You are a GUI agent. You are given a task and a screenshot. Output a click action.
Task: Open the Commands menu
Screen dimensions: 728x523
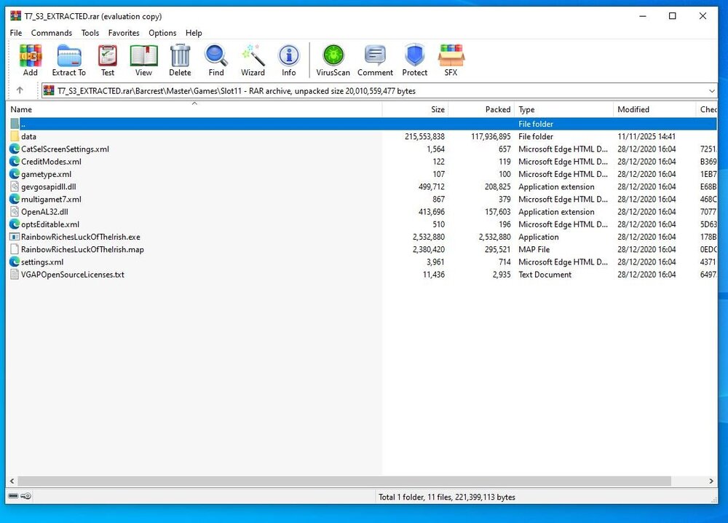[x=52, y=33]
